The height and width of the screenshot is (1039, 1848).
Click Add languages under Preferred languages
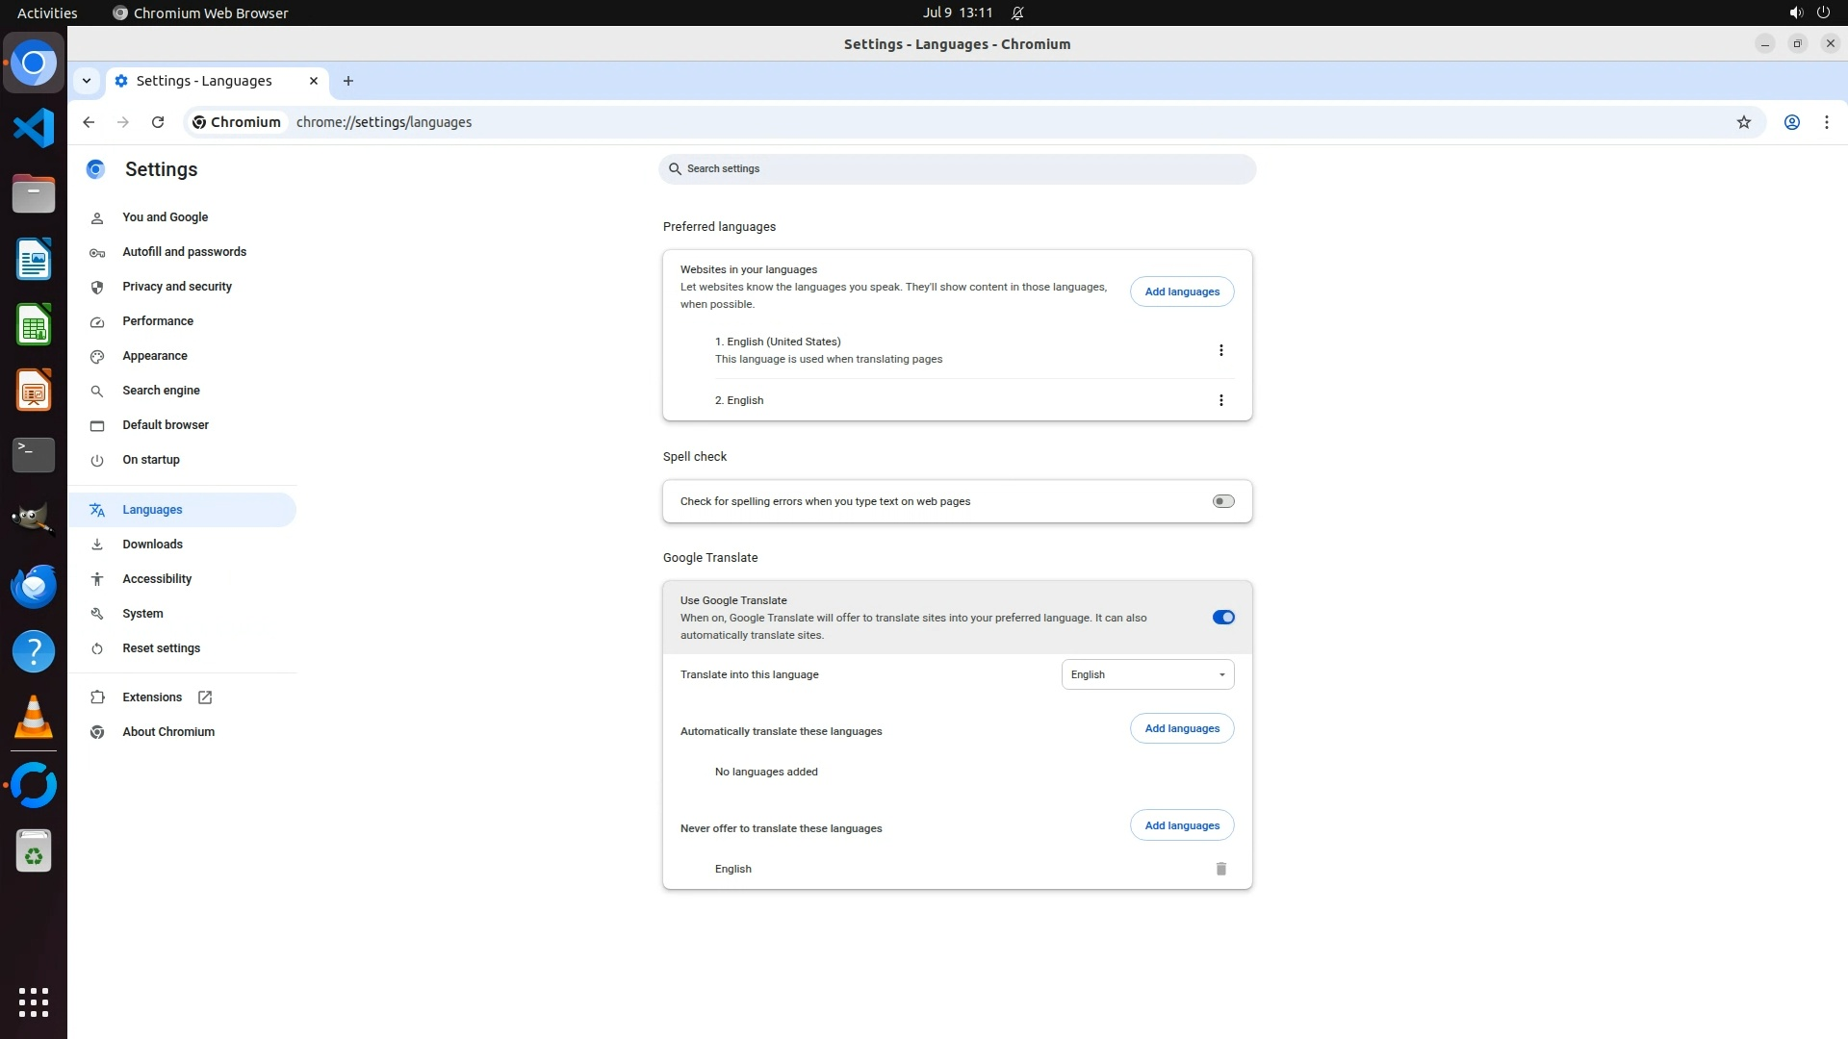[1181, 291]
